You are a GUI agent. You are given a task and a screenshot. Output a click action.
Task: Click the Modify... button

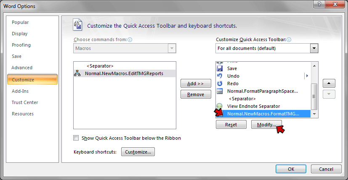266,125
